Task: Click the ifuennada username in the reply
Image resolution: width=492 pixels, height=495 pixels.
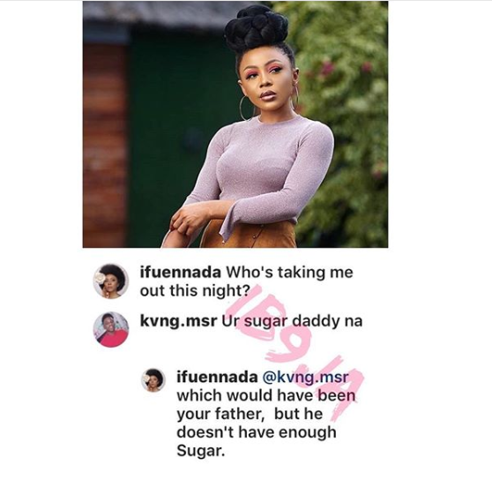Action: point(217,377)
